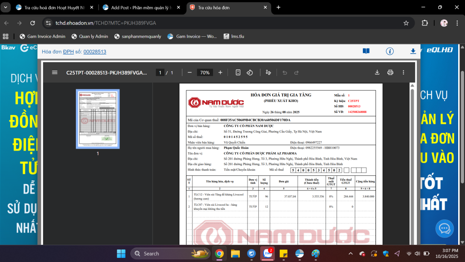465x262 pixels.
Task: Print the invoice PDF
Action: [x=390, y=73]
